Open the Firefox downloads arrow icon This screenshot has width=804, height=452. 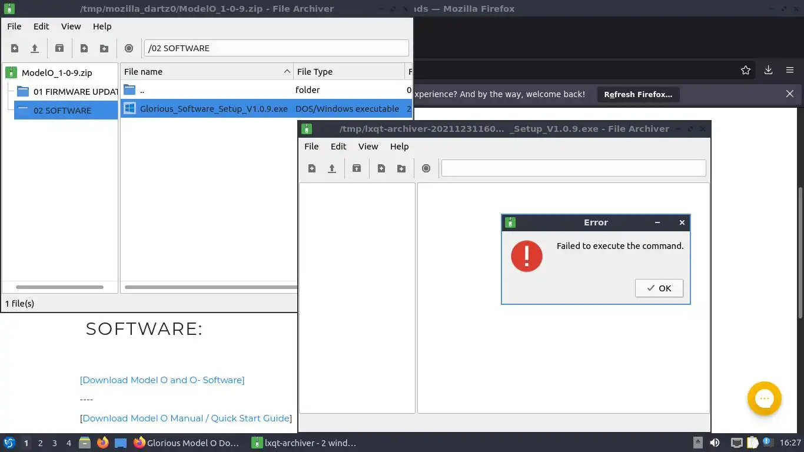pyautogui.click(x=768, y=70)
